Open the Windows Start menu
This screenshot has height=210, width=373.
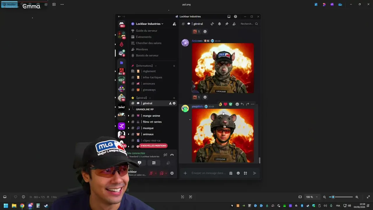6,206
